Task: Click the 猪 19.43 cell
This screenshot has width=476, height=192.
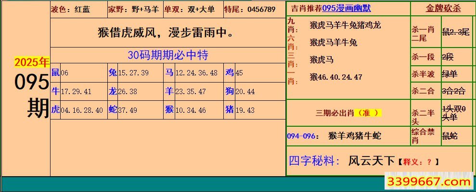Action: pos(253,110)
